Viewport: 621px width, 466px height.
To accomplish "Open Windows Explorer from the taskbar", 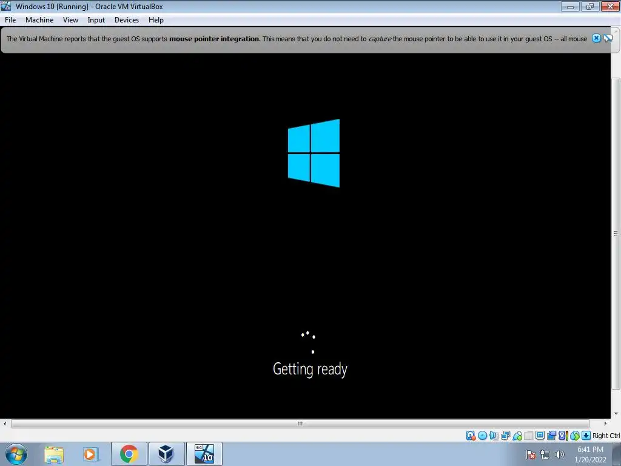I will [54, 454].
